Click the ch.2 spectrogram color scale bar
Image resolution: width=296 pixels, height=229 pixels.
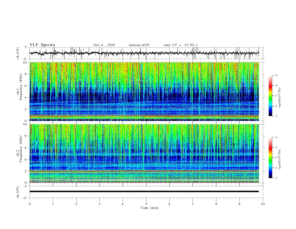tap(270, 158)
